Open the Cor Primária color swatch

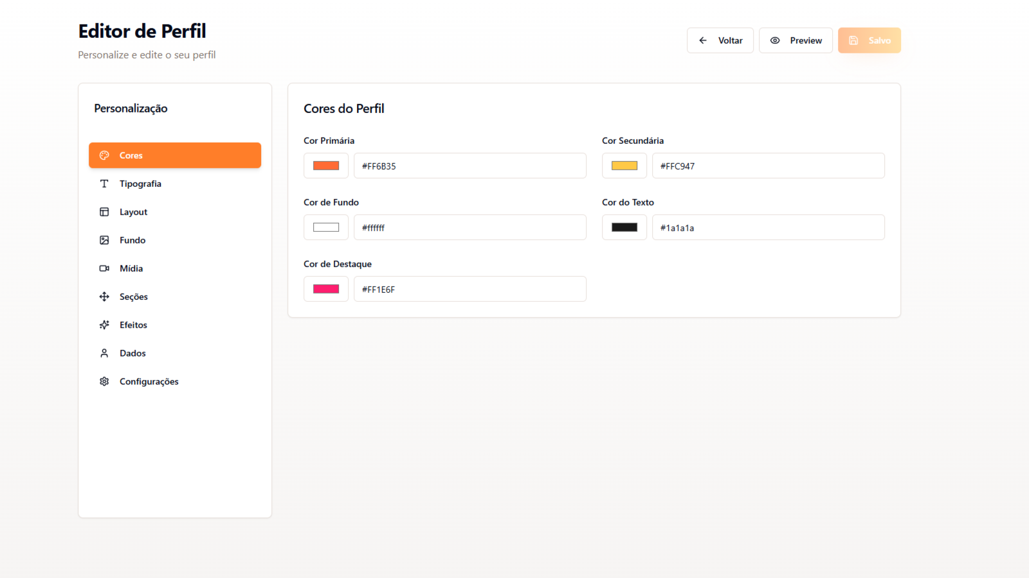click(326, 166)
